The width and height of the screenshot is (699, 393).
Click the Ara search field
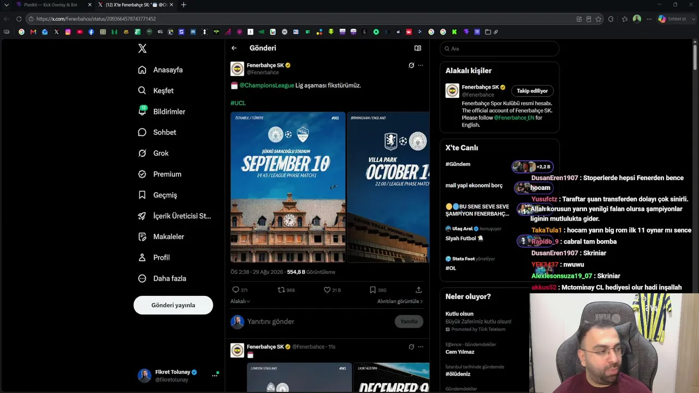[500, 49]
